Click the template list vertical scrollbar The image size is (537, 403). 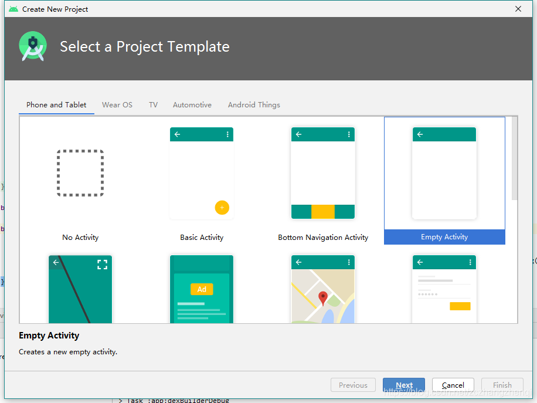coord(514,158)
